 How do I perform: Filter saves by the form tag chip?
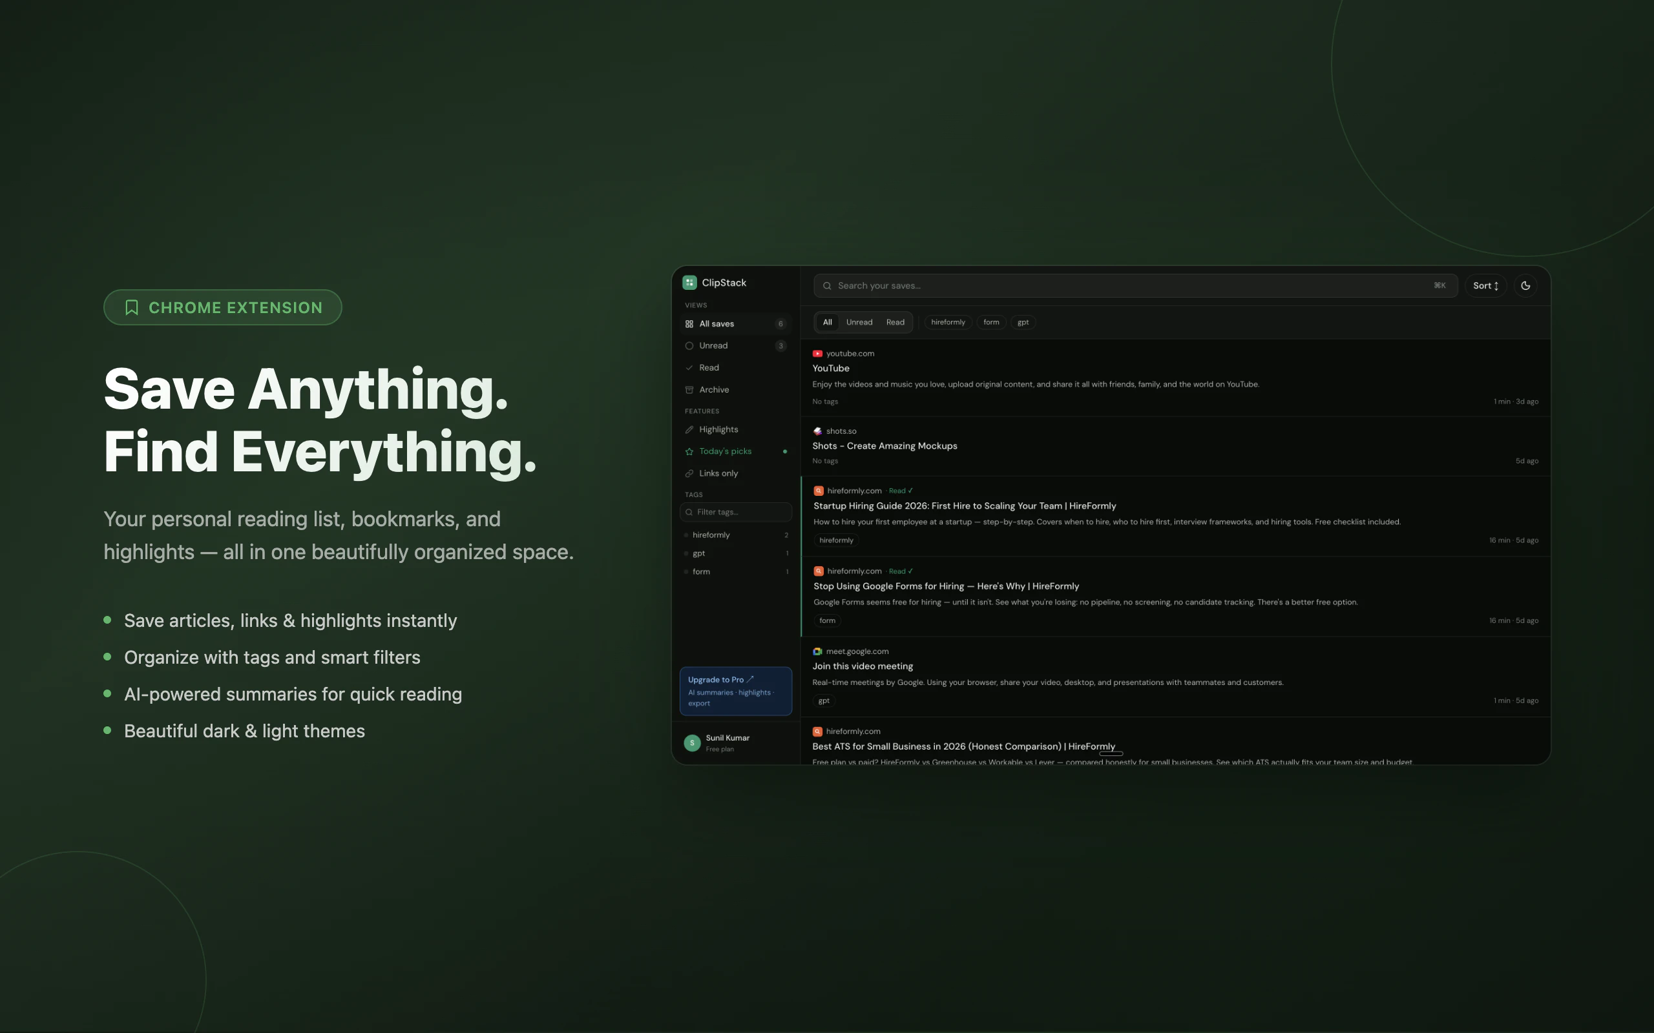click(991, 322)
